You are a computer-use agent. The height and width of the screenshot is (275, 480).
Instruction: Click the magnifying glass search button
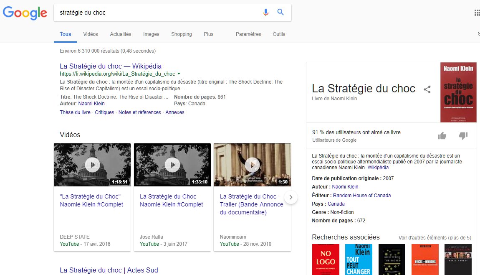[x=280, y=12]
